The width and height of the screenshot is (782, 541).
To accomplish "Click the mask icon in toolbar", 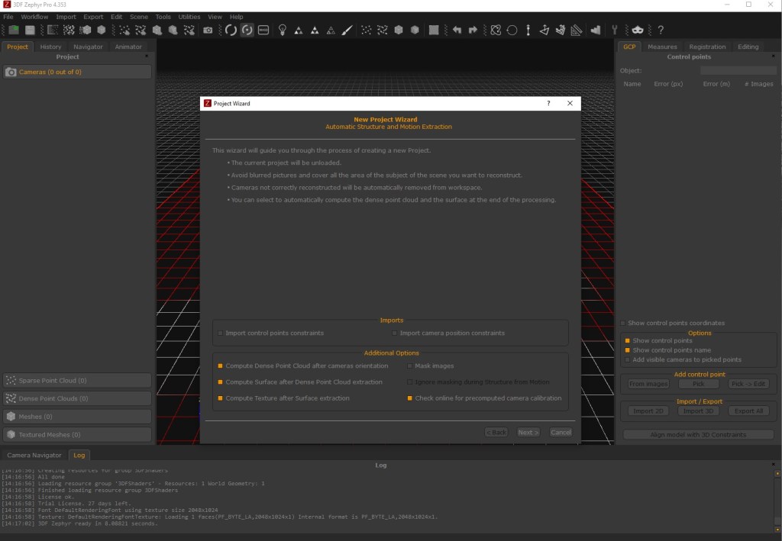I will (638, 30).
